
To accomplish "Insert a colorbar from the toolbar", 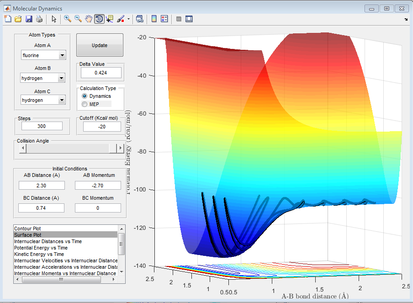I will point(154,19).
